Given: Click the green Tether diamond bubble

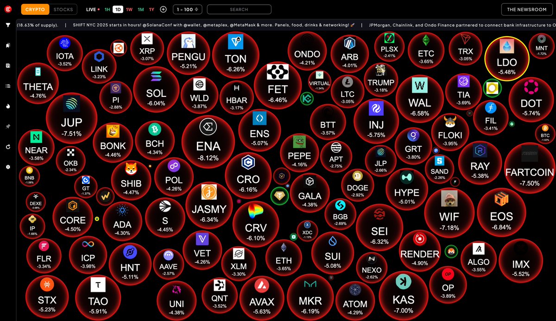Looking at the screenshot, I should pyautogui.click(x=279, y=195).
